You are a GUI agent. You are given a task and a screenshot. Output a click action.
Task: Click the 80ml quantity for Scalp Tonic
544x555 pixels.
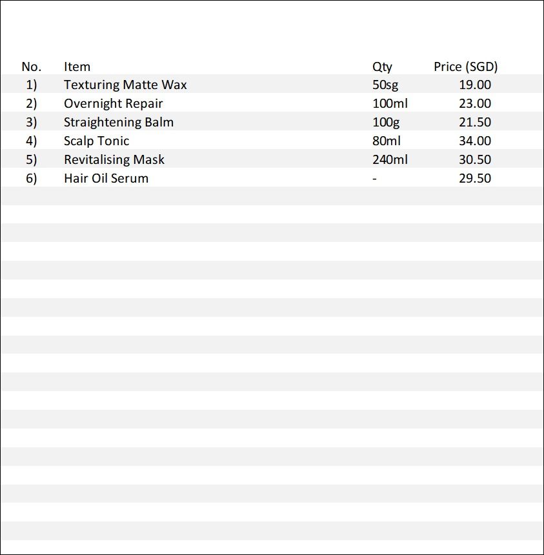(387, 141)
